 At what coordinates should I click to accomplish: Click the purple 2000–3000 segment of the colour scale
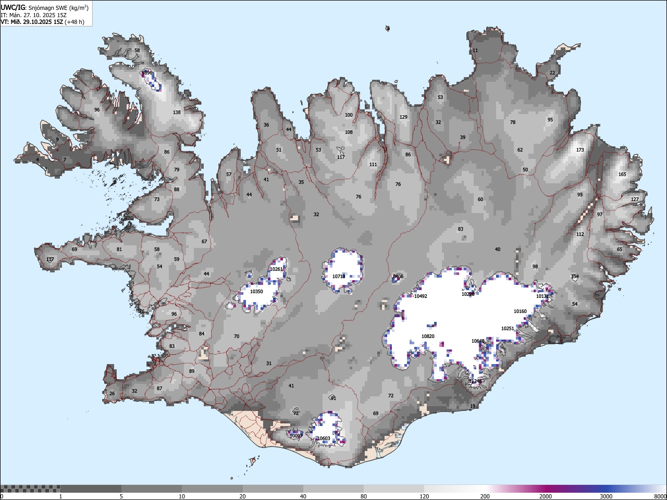click(x=576, y=489)
